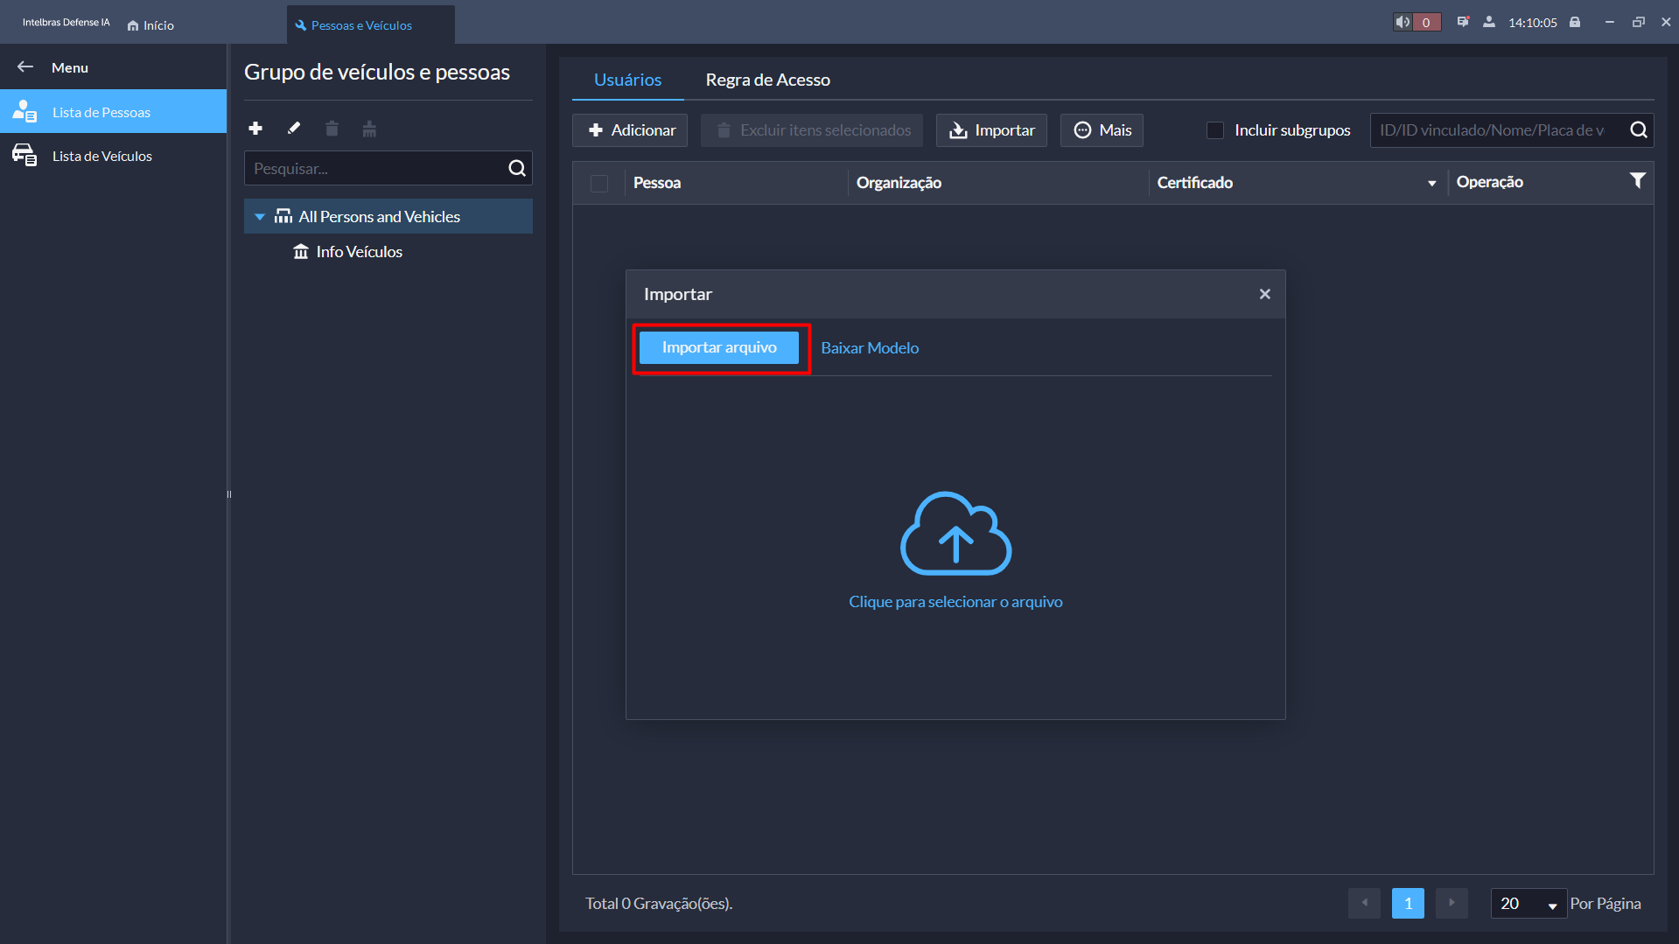1679x944 pixels.
Task: Click the cloud upload icon
Action: point(955,533)
